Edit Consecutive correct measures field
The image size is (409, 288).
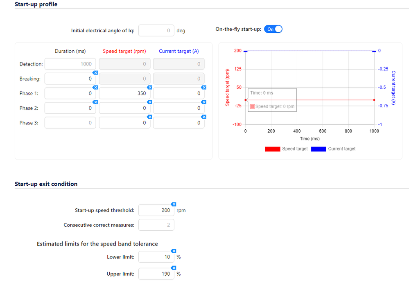[x=156, y=225]
